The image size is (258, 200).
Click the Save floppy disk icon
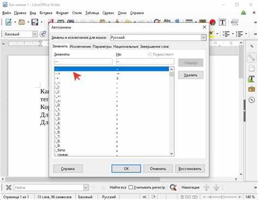click(35, 22)
